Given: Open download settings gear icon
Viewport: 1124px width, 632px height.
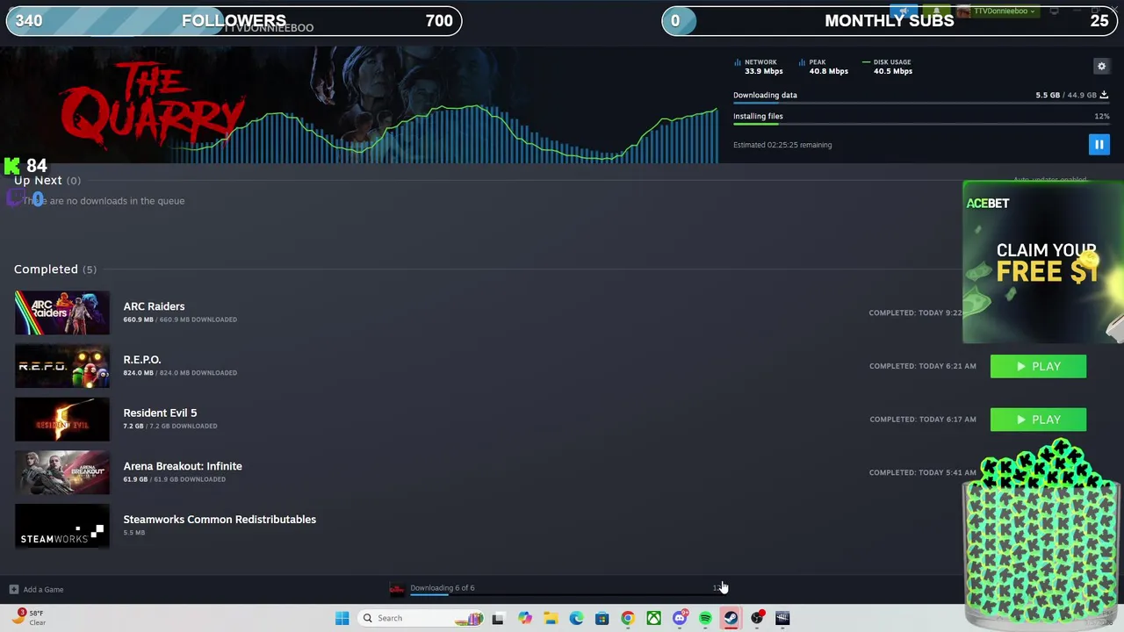Looking at the screenshot, I should coord(1101,66).
